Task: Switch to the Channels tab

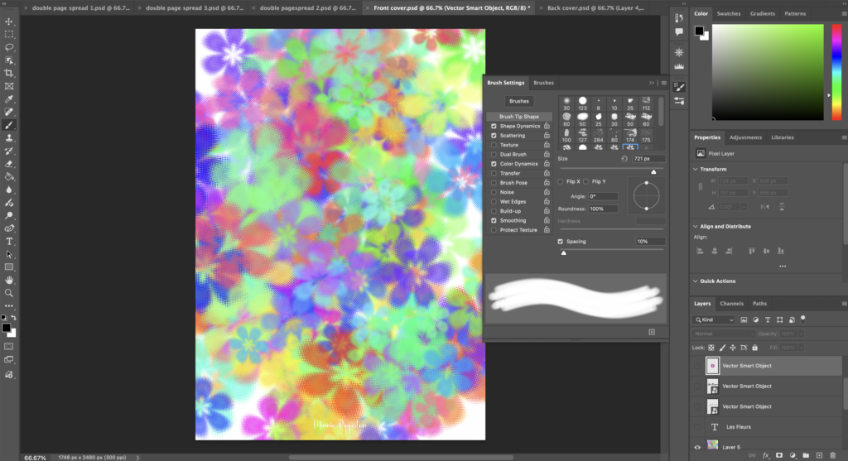Action: 731,304
